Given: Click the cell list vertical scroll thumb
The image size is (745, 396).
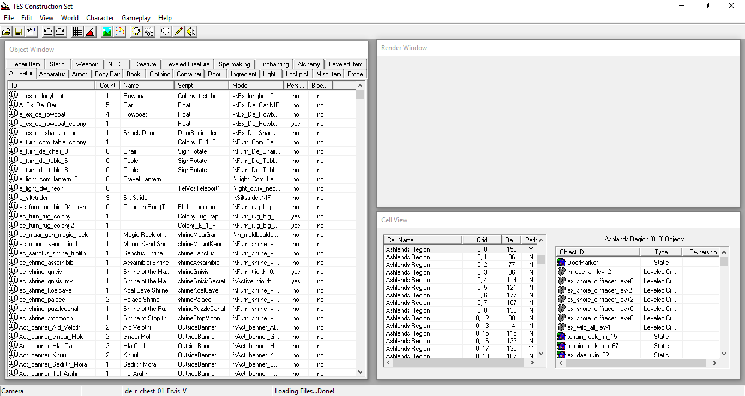Looking at the screenshot, I should pyautogui.click(x=542, y=259).
